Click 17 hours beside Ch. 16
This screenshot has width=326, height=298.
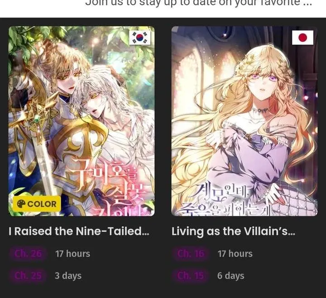[x=235, y=254]
